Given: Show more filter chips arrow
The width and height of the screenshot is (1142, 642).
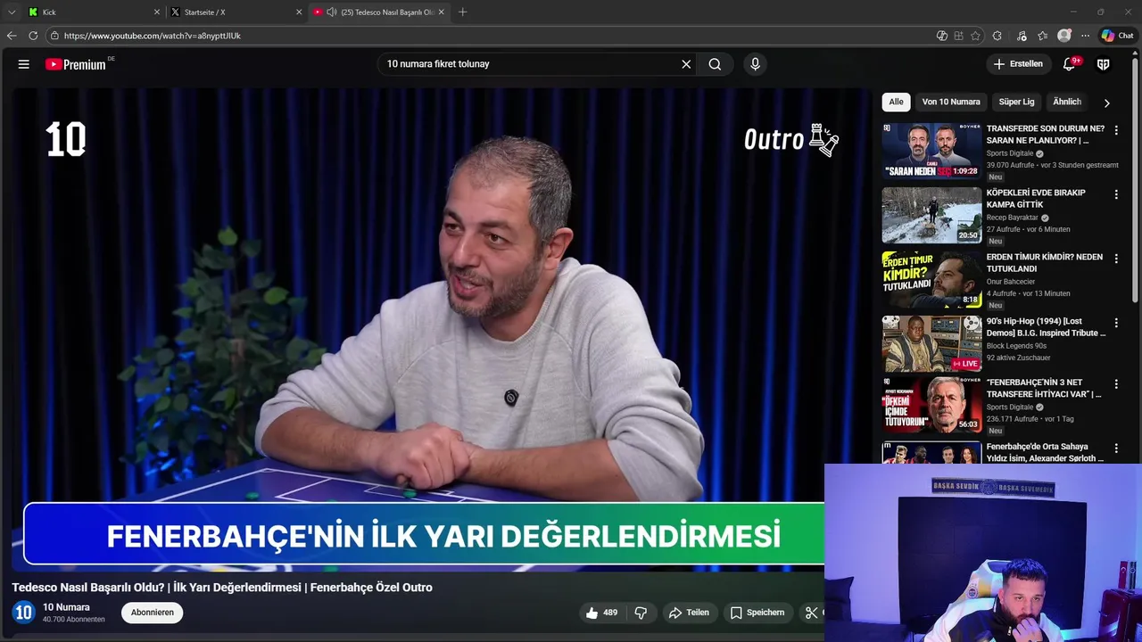Looking at the screenshot, I should coord(1106,103).
